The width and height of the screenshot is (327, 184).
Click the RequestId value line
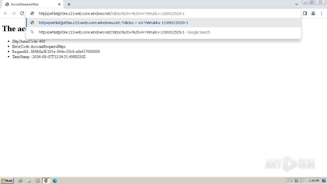click(56, 52)
